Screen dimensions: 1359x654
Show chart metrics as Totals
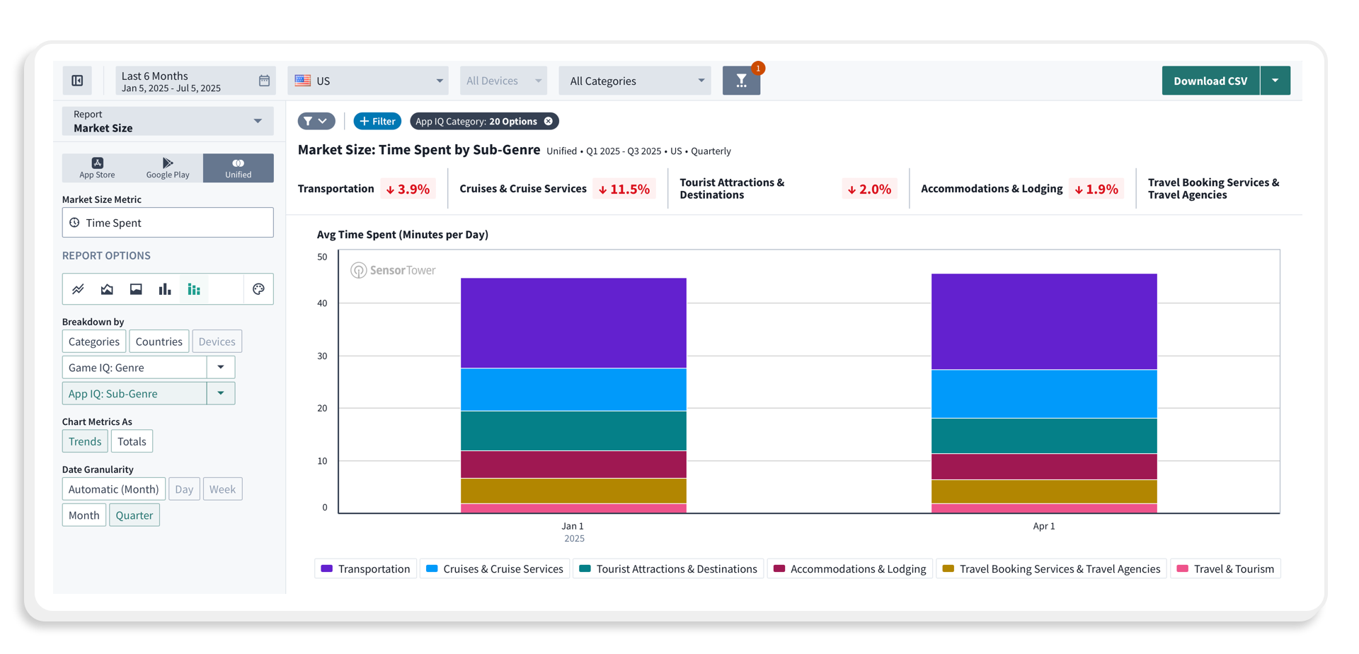click(x=132, y=441)
